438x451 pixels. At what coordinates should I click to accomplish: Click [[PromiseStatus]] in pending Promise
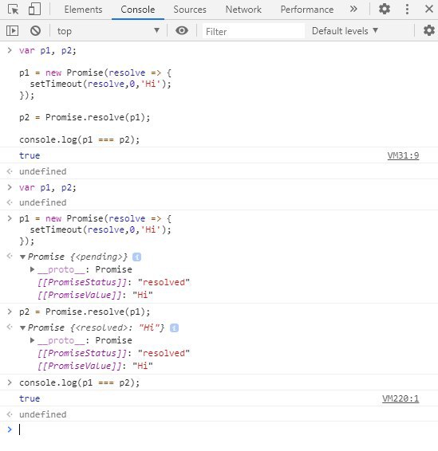[82, 282]
